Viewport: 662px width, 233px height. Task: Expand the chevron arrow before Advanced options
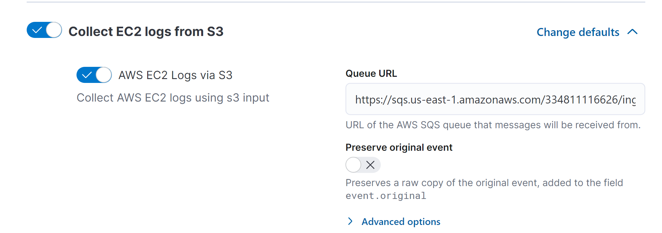(350, 221)
